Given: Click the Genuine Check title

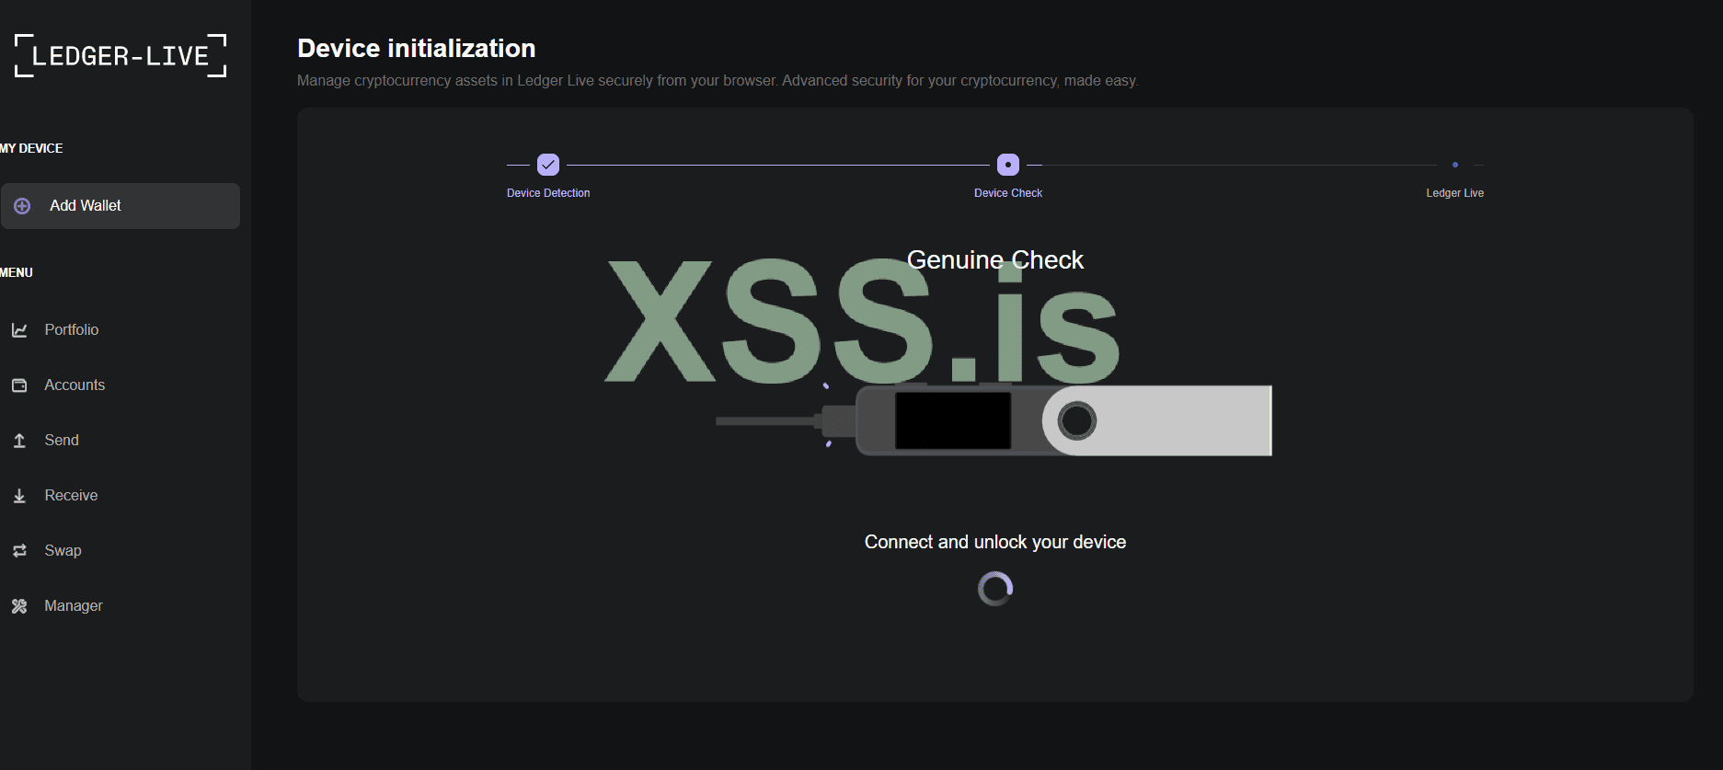Looking at the screenshot, I should coord(995,260).
